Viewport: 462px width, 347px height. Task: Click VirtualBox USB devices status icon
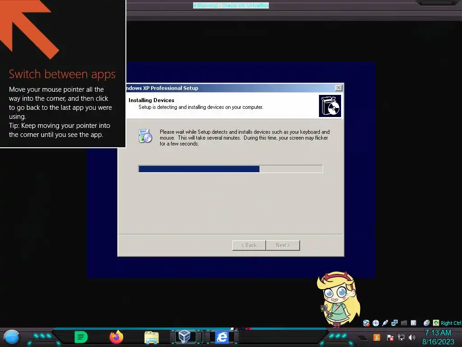[385, 323]
